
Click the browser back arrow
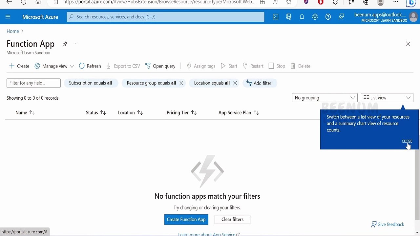[9, 2]
